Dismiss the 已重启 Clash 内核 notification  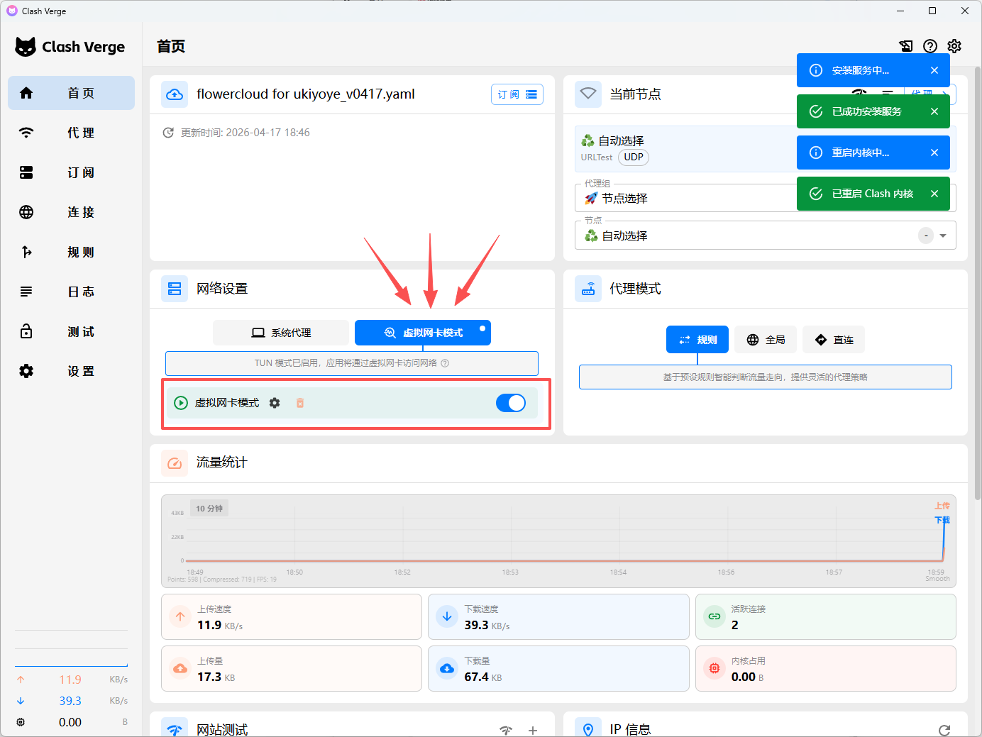click(x=934, y=194)
